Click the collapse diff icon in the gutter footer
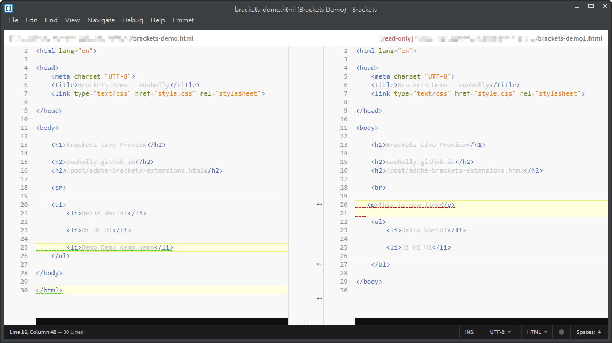The image size is (612, 343). (306, 322)
